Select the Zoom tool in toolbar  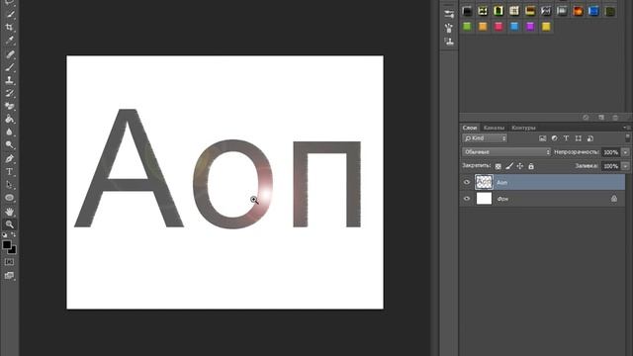[10, 224]
